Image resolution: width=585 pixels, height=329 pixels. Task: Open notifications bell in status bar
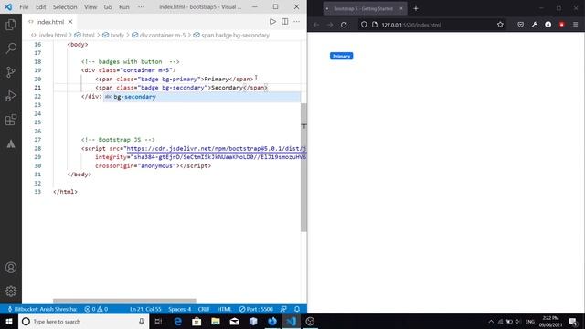297,309
